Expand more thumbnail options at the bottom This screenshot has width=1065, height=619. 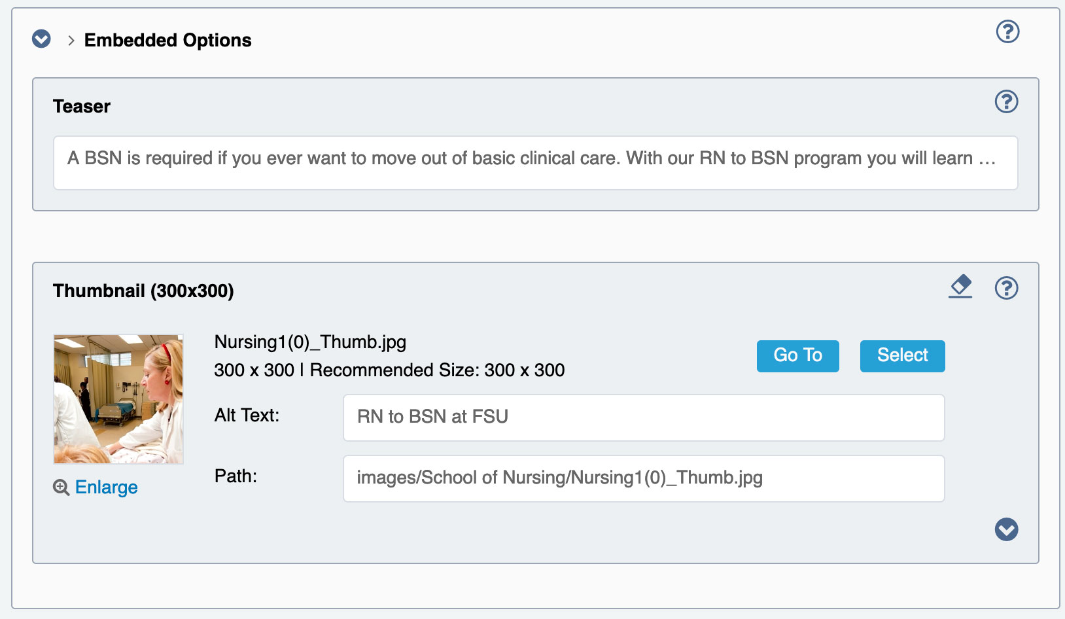point(1006,529)
